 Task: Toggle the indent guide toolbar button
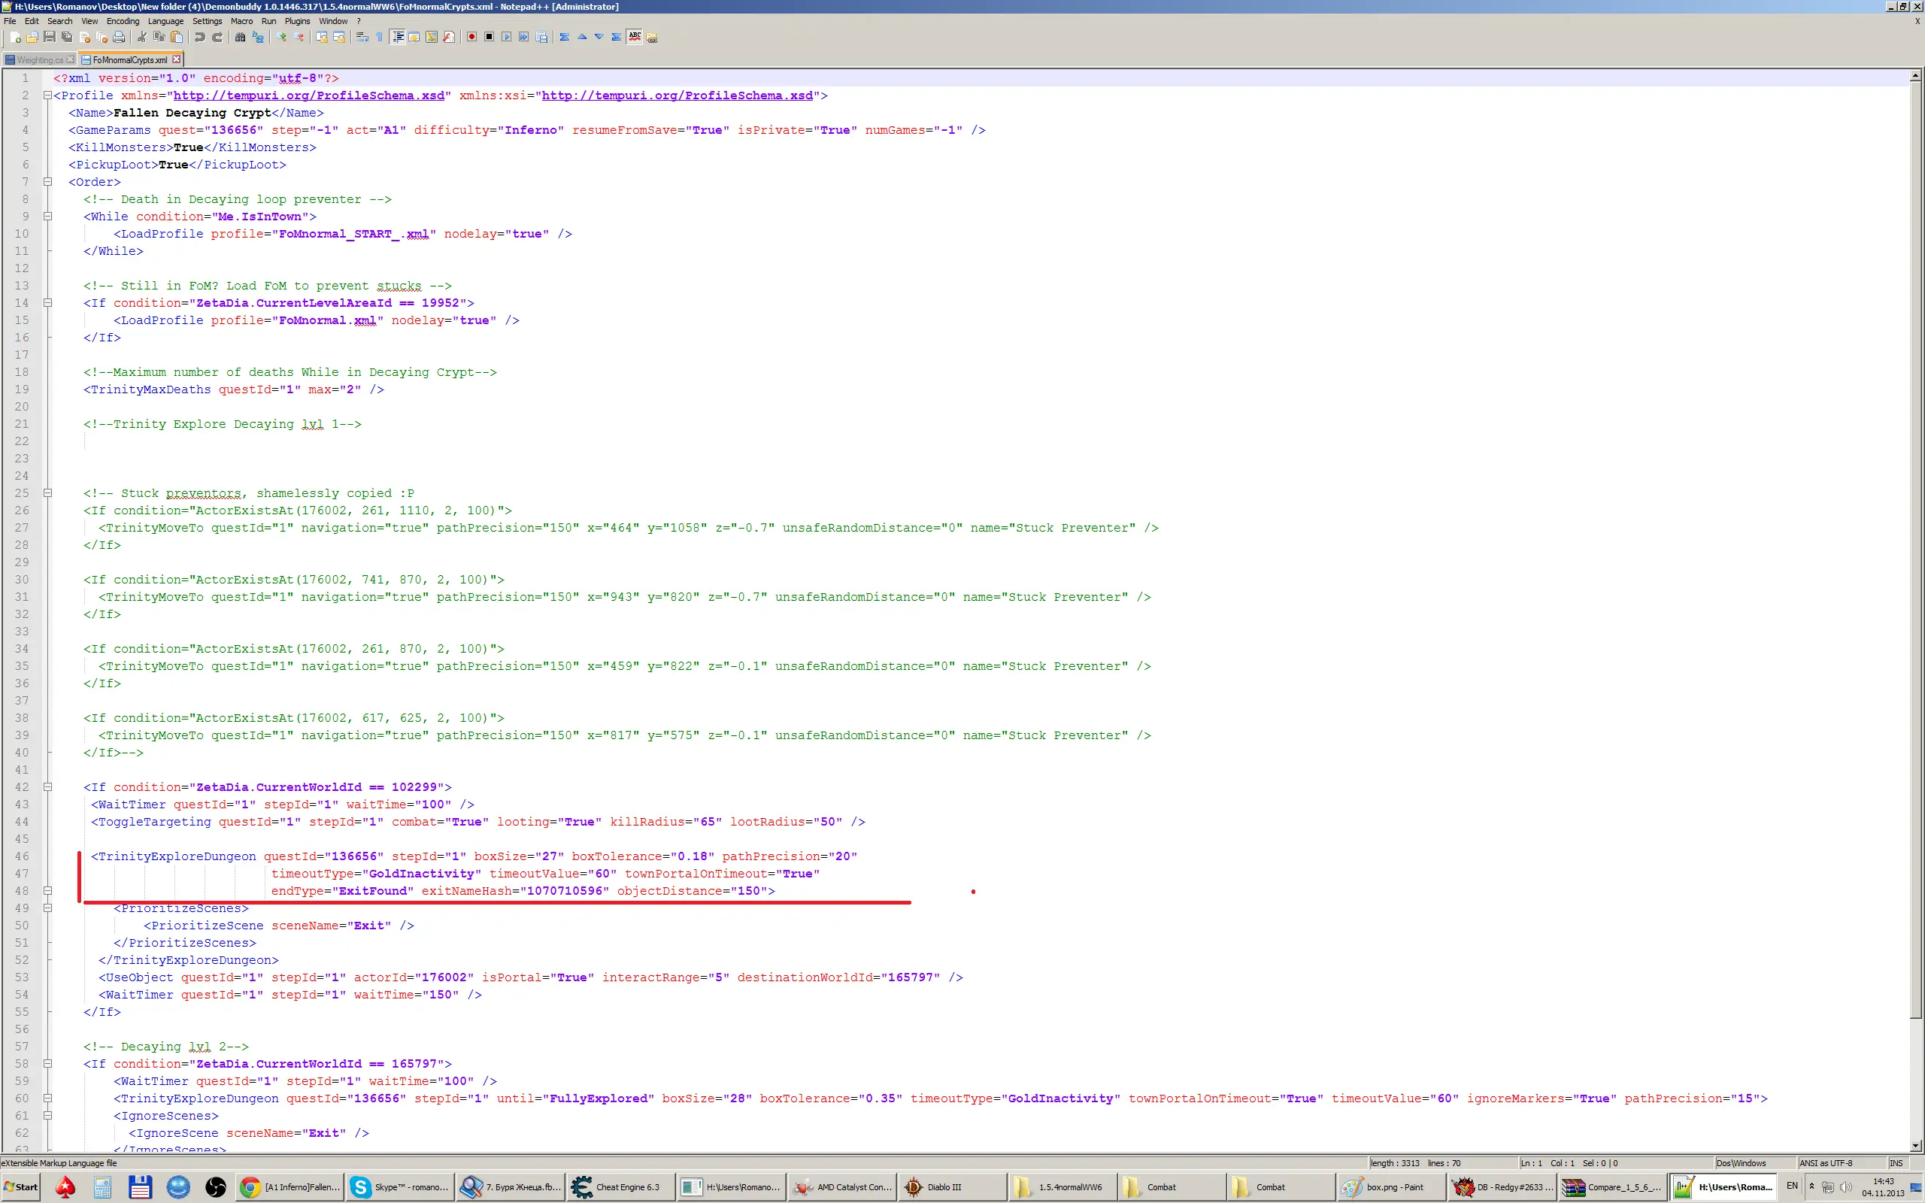pyautogui.click(x=398, y=37)
